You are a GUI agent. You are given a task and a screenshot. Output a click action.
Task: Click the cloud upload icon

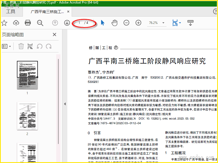coord(16,23)
